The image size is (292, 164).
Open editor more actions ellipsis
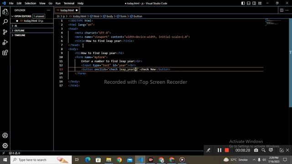point(287,10)
